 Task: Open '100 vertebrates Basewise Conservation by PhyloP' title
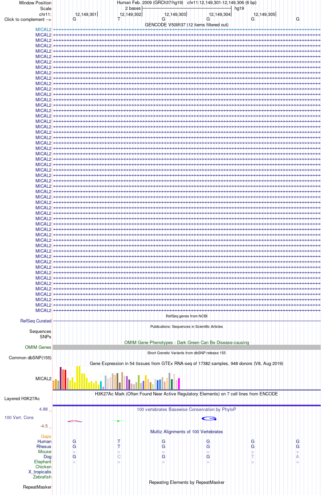(187, 409)
